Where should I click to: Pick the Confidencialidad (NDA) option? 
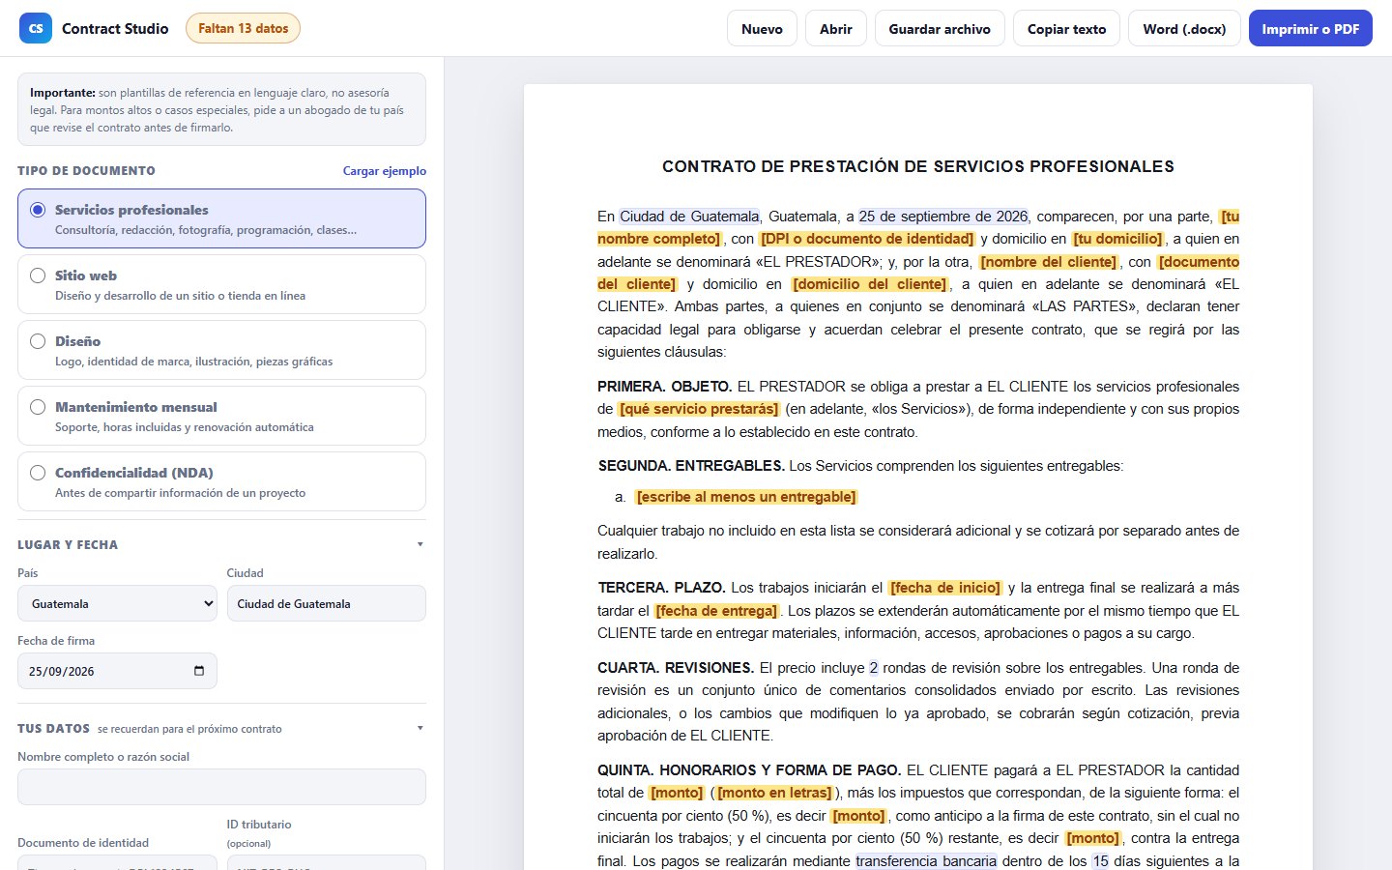coord(221,481)
